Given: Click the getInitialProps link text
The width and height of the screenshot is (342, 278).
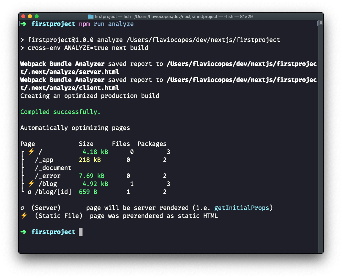Looking at the screenshot, I should click(242, 208).
